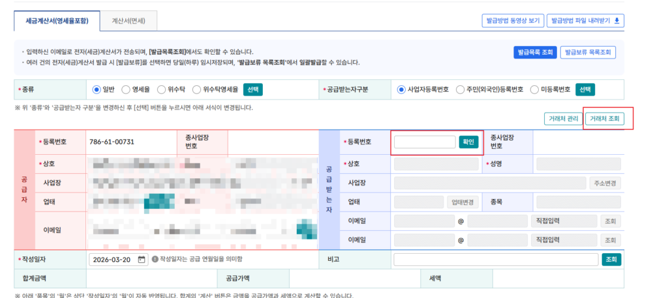Viewport: 668px width, 298px height.
Task: Click 선택 button next to 공급받는자구분 options
Action: click(x=585, y=90)
